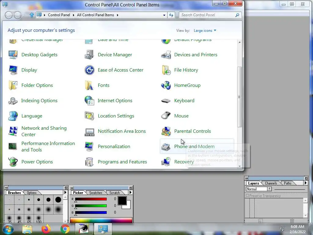This screenshot has height=235, width=313.
Task: Pick a color from the spectrum bar
Action: point(101,220)
